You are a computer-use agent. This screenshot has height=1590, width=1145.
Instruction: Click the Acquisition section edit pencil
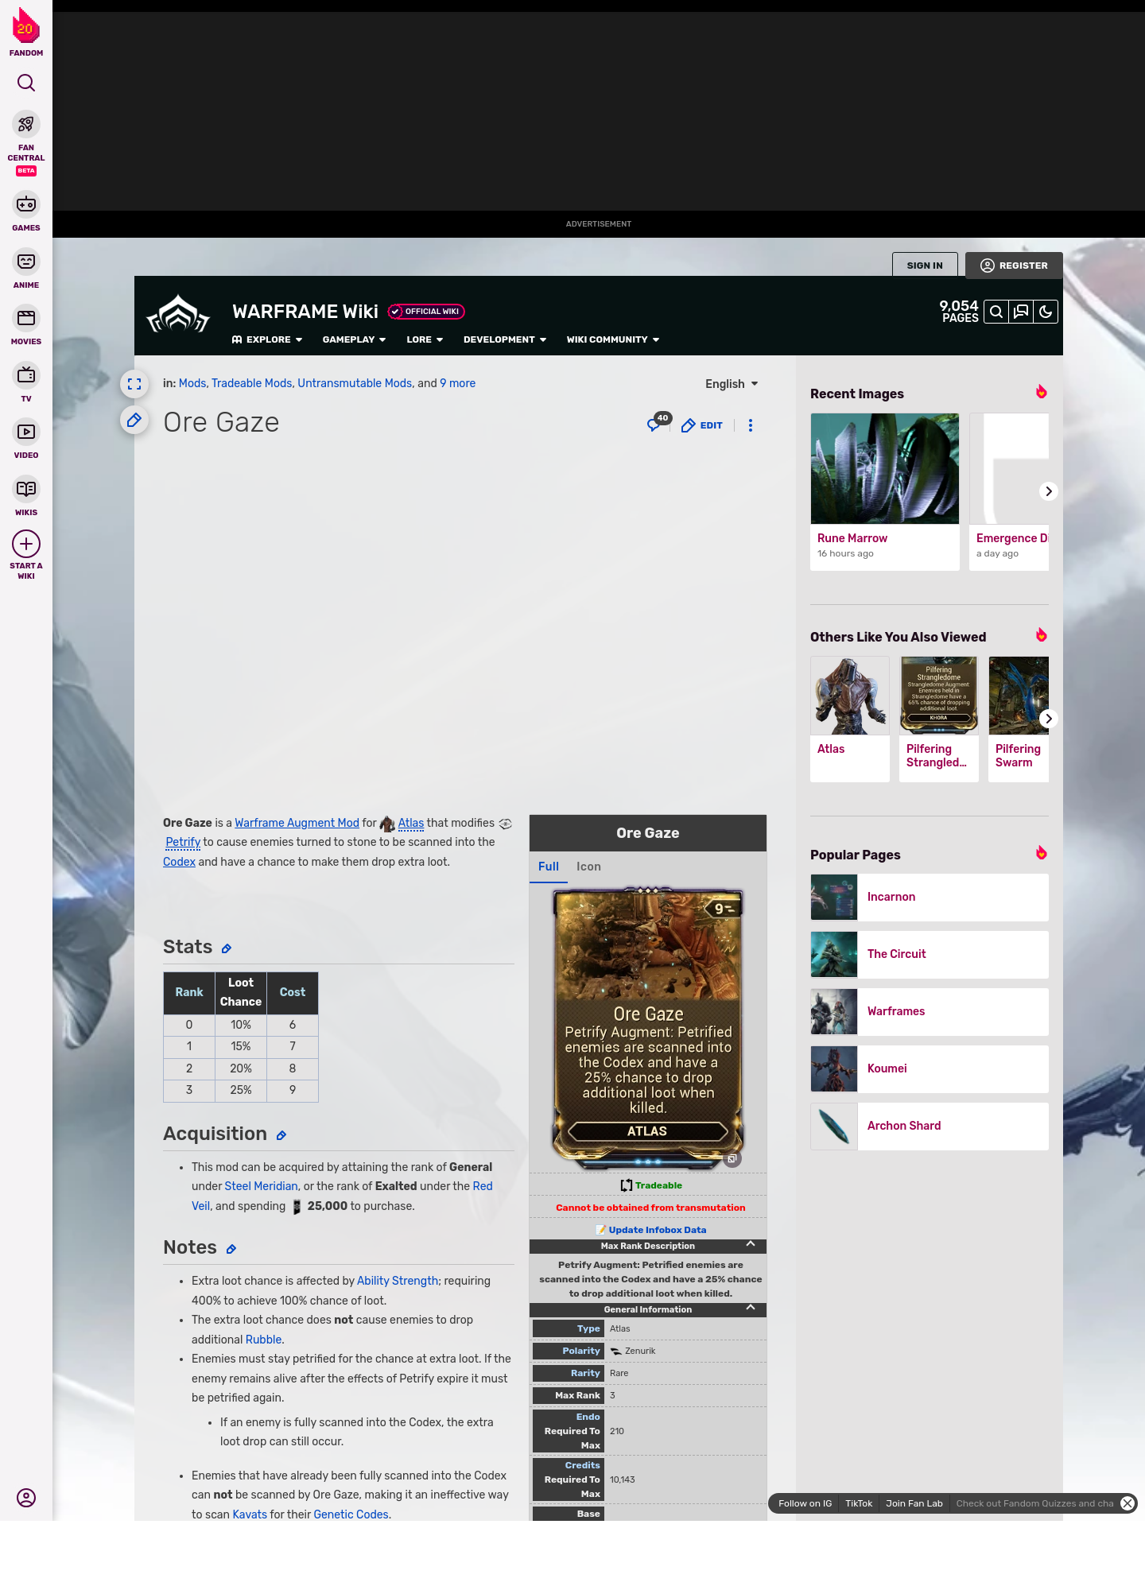pyautogui.click(x=281, y=1135)
